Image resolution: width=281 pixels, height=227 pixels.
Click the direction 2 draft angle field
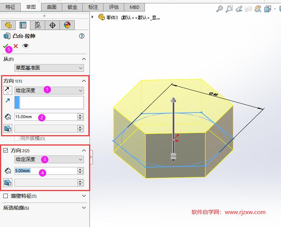pos(46,183)
